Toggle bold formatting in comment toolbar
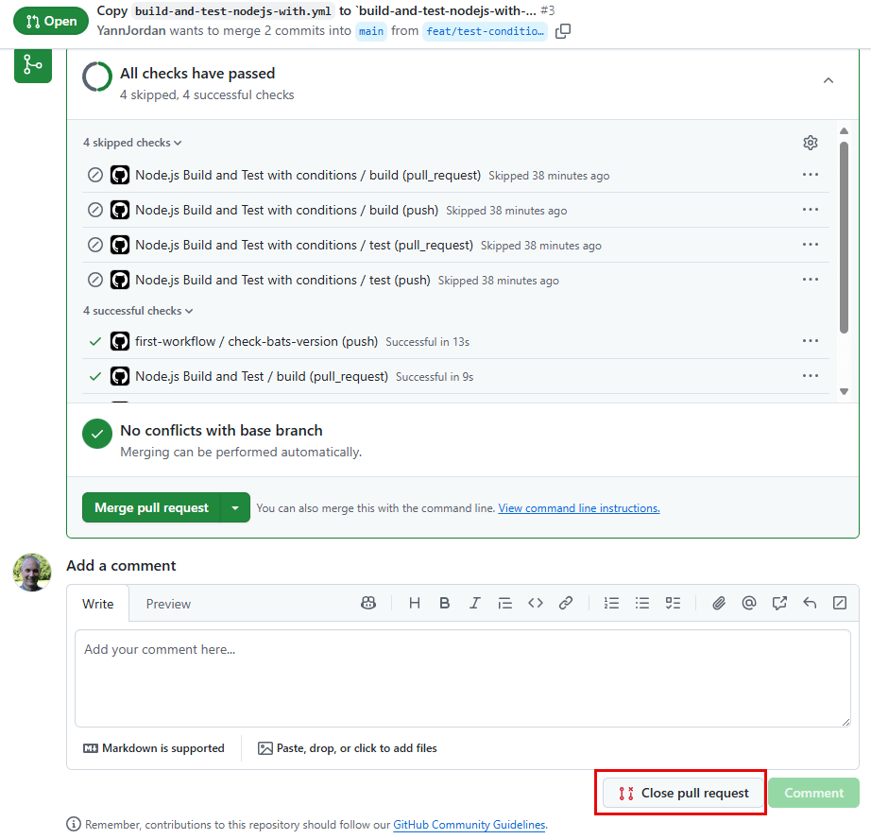This screenshot has height=839, width=871. click(444, 603)
